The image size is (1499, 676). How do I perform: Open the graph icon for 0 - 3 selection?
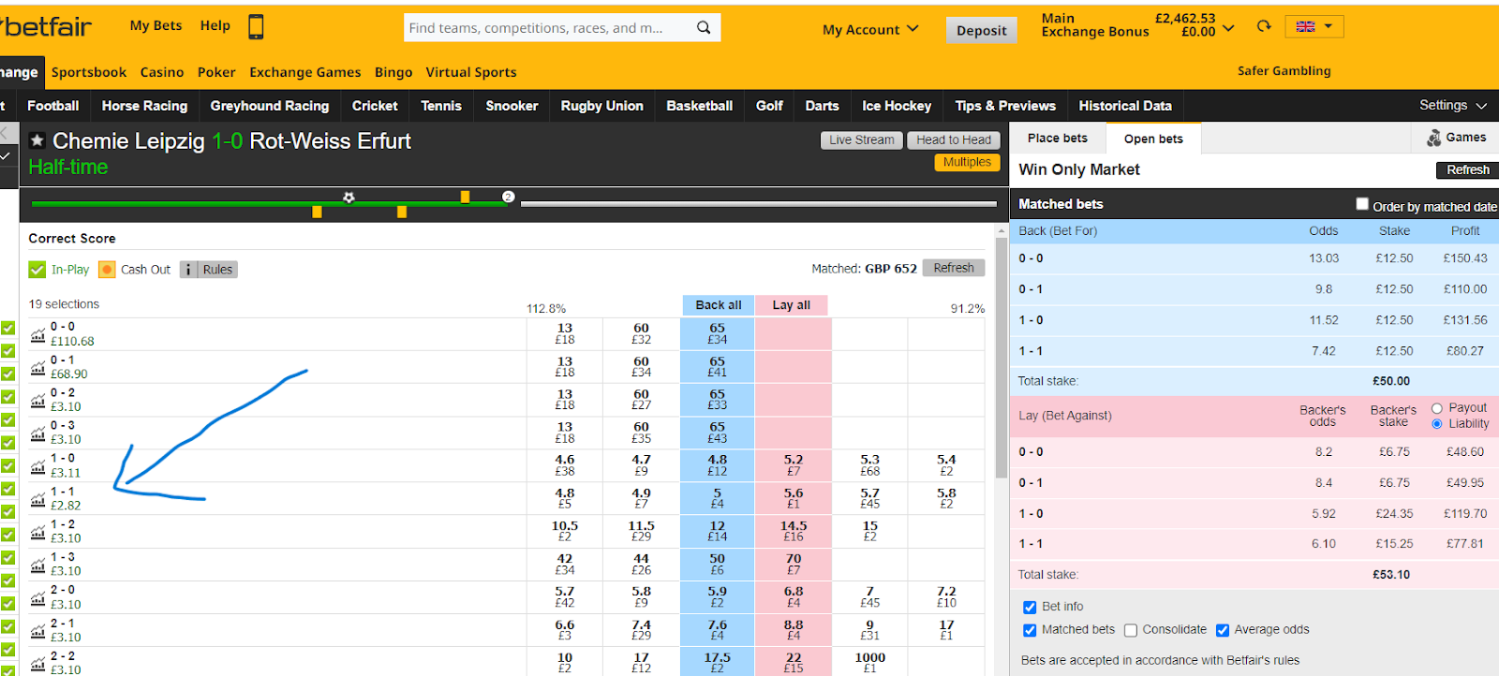click(x=37, y=433)
